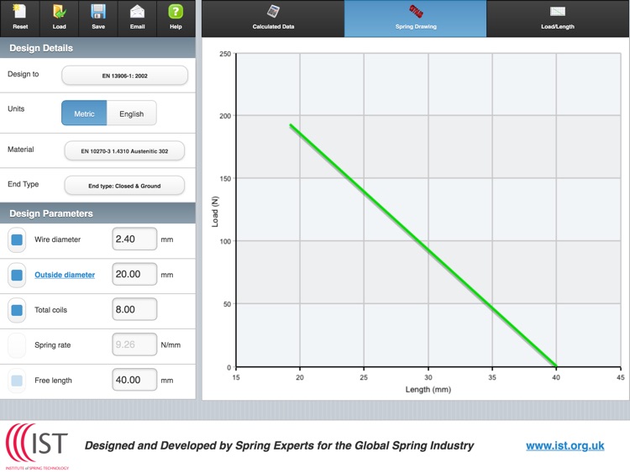Viewport: 630px width, 473px height.
Task: Open the Design to standard dropdown
Action: click(124, 76)
